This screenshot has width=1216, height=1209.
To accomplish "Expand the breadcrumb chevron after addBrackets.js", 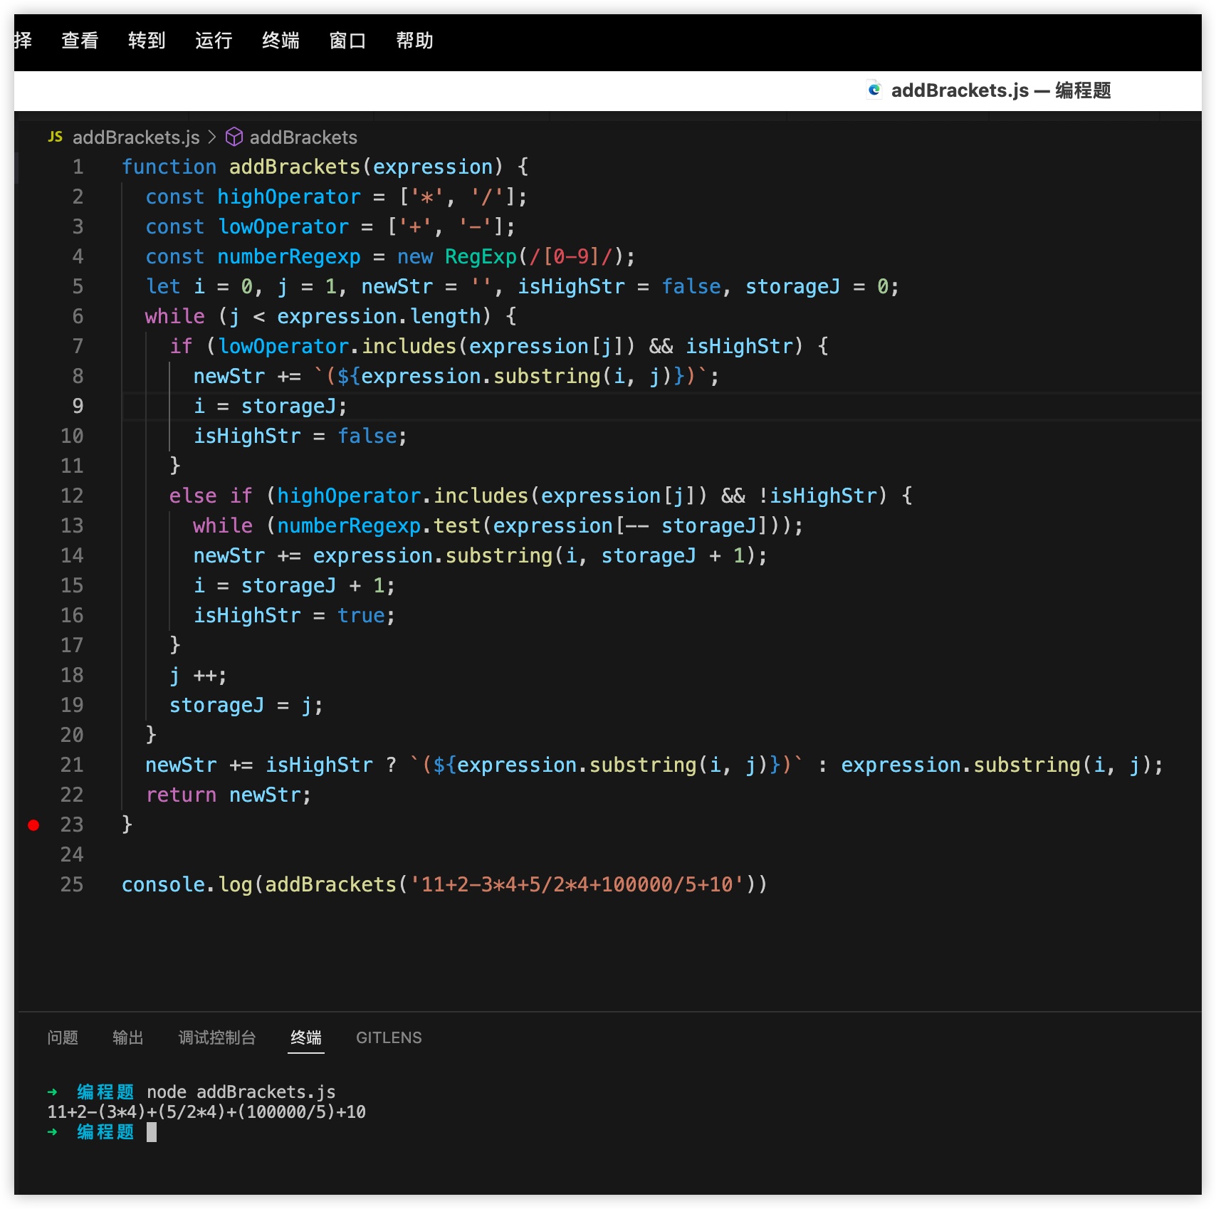I will (212, 137).
